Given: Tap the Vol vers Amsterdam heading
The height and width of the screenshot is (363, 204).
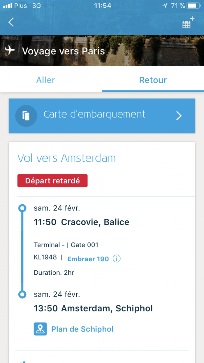Looking at the screenshot, I should [x=67, y=158].
